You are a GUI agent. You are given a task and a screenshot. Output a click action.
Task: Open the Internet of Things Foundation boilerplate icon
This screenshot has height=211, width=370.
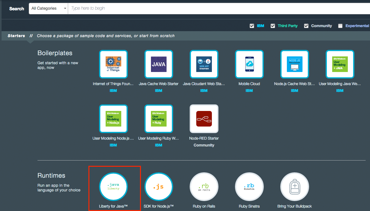113,64
